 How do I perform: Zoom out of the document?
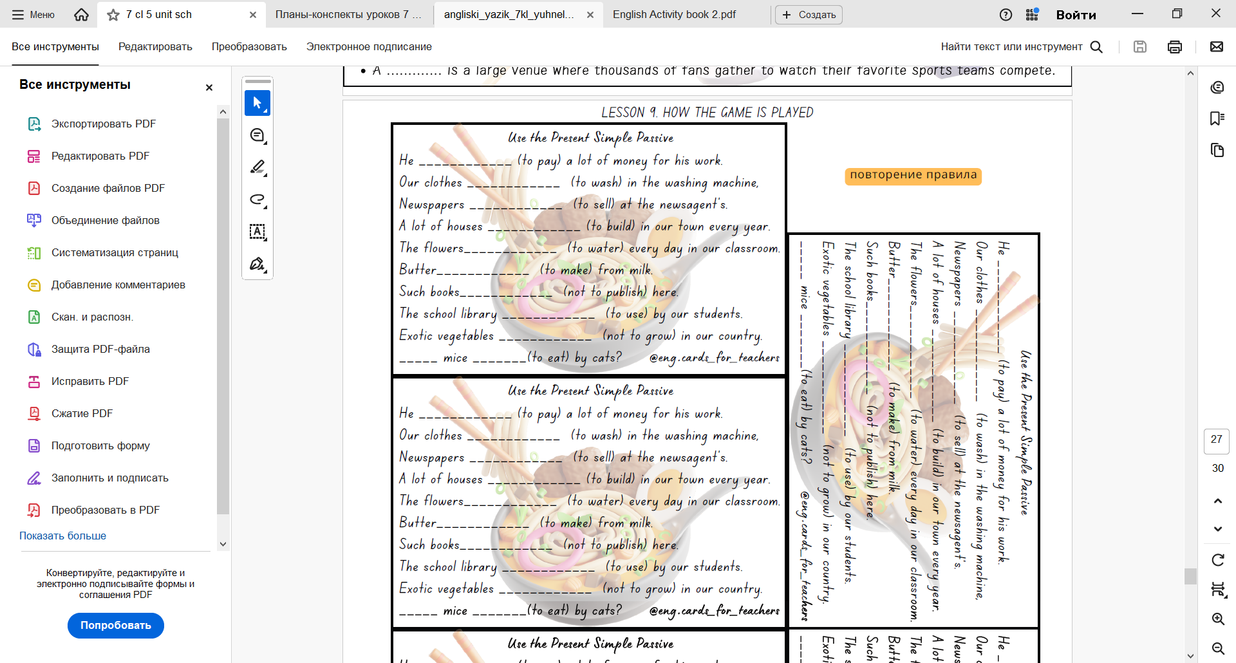click(1217, 648)
